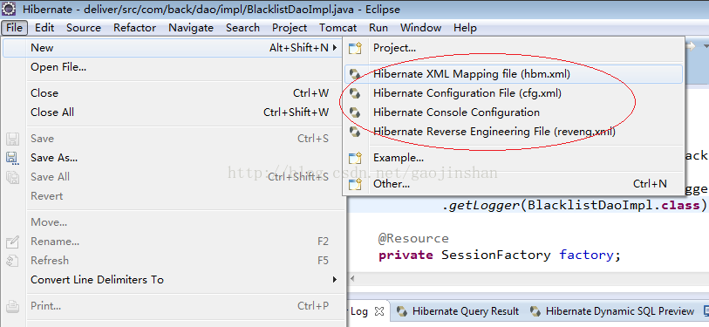Click Hibernate Query Result tab icon
This screenshot has width=709, height=327.
(402, 311)
